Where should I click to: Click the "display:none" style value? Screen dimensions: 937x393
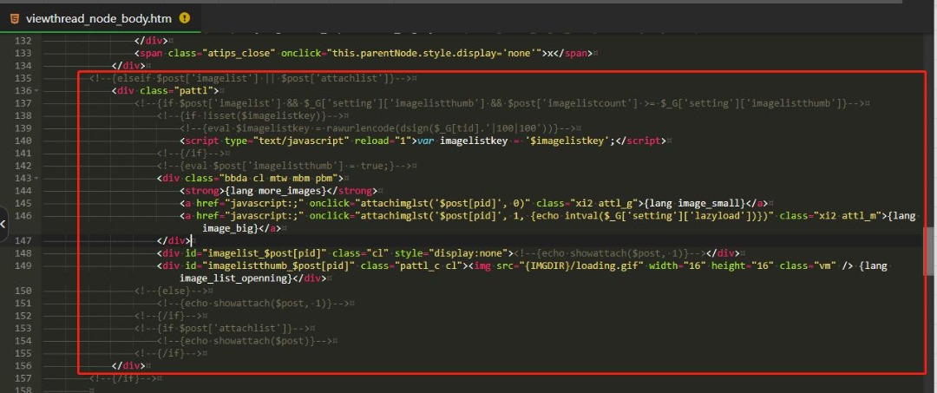(x=464, y=253)
